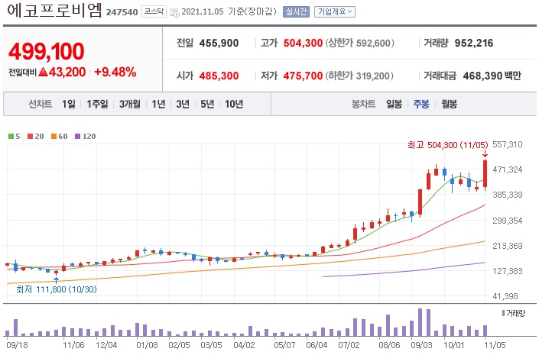Click the 385,339 price axis label
Image resolution: width=539 pixels, height=355 pixels.
508,195
